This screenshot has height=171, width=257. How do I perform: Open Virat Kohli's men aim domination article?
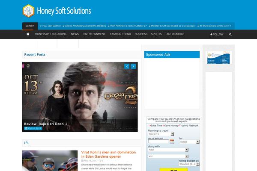coord(108,154)
